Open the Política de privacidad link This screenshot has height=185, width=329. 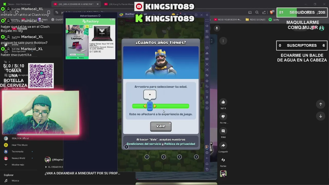[180, 144]
